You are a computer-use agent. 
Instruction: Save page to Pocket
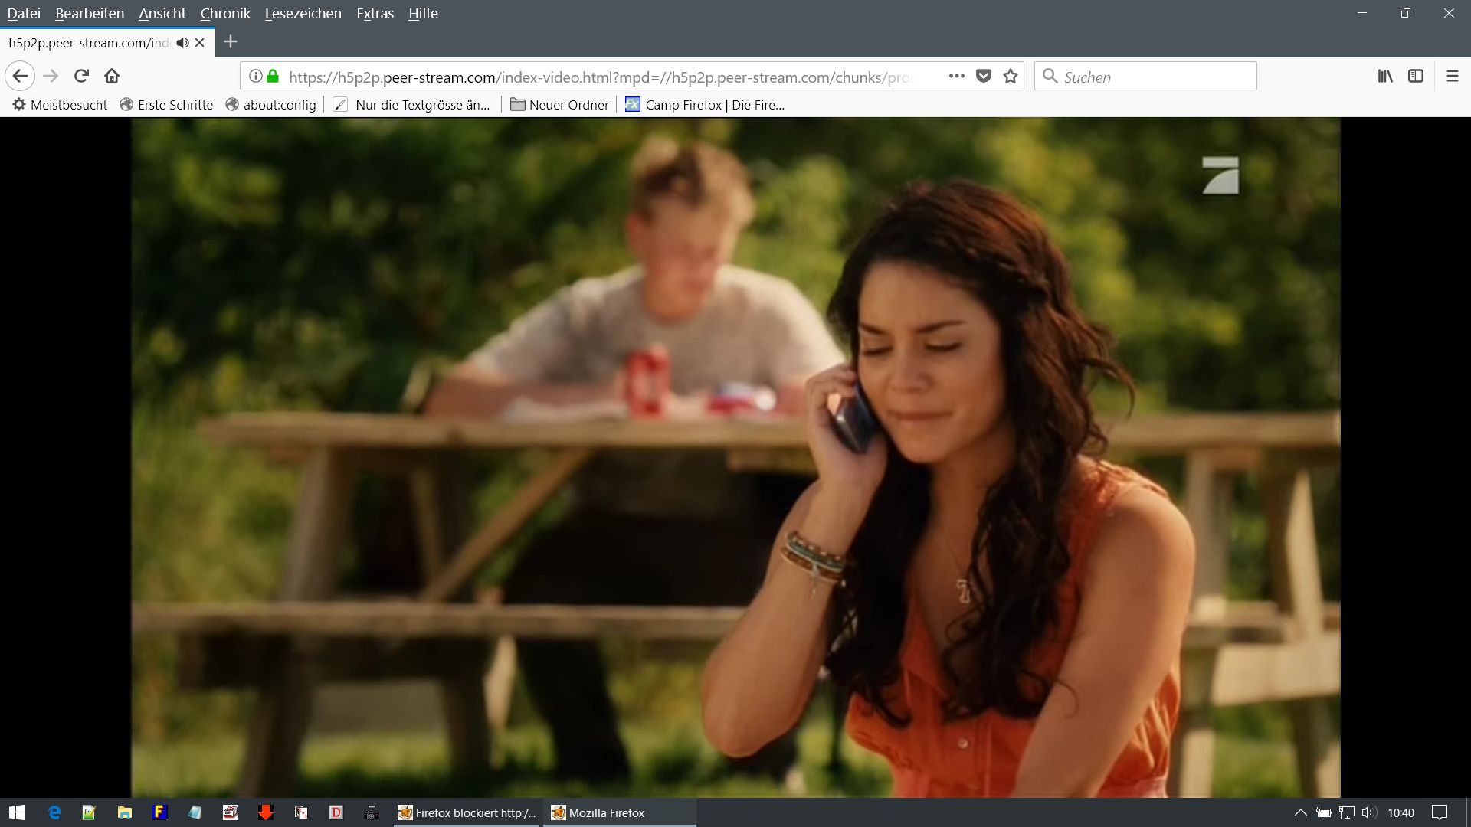click(x=984, y=76)
